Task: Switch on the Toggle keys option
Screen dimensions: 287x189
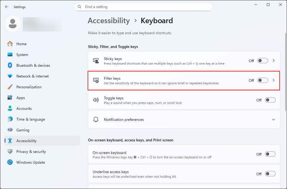Action: coord(270,100)
